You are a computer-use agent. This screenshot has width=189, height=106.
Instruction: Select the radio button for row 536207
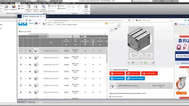coord(21,72)
